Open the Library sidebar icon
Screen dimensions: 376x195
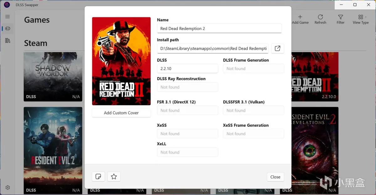click(x=8, y=41)
